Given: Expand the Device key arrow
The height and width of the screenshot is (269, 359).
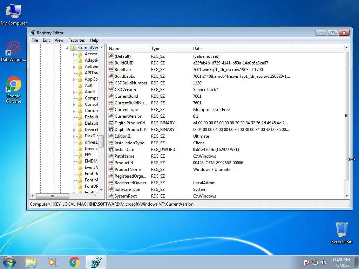Looking at the screenshot, I should coord(74,130).
